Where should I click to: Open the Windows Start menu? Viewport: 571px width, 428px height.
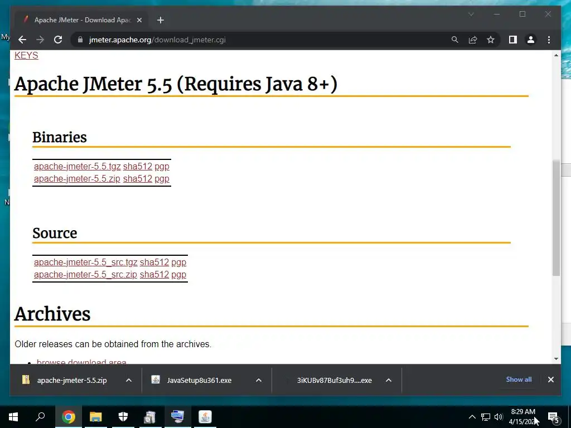(x=13, y=417)
